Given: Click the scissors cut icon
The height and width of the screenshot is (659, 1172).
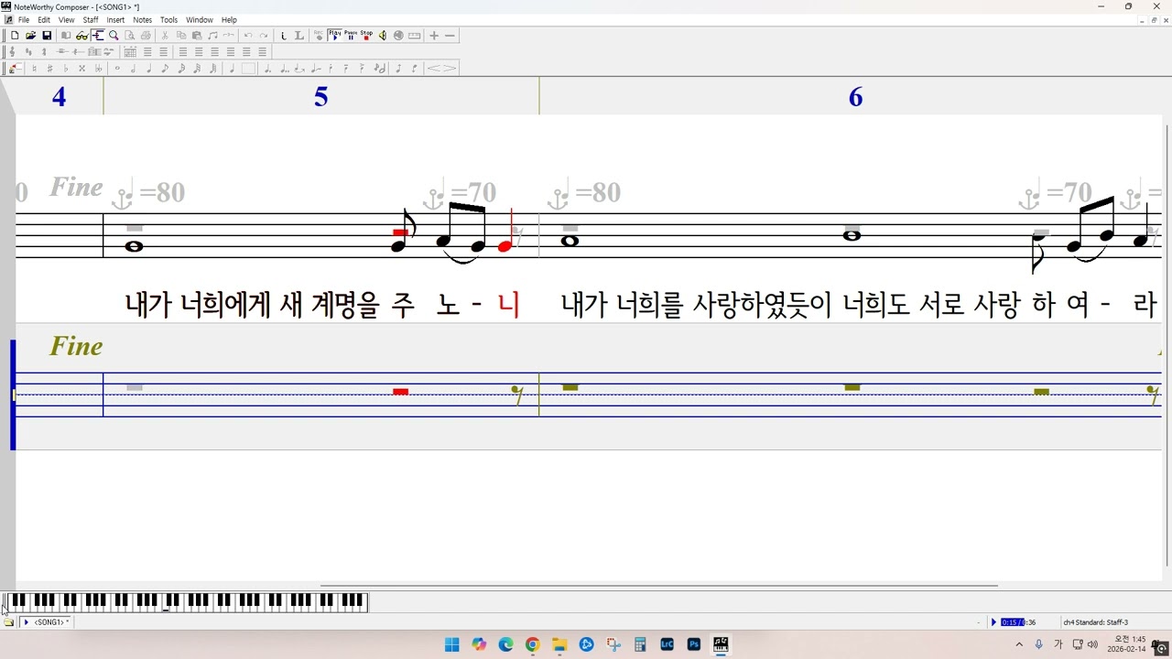Looking at the screenshot, I should pos(165,36).
